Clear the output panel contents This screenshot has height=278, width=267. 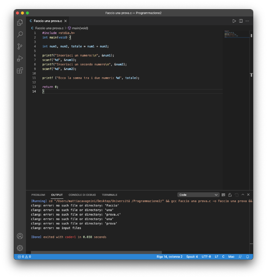[x=223, y=195]
